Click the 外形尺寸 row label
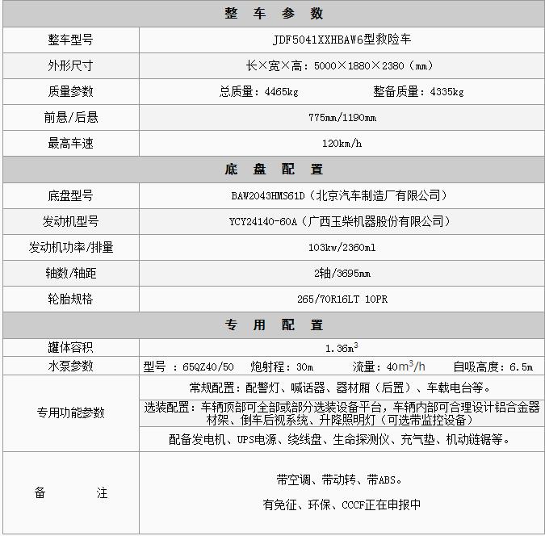 (x=70, y=65)
